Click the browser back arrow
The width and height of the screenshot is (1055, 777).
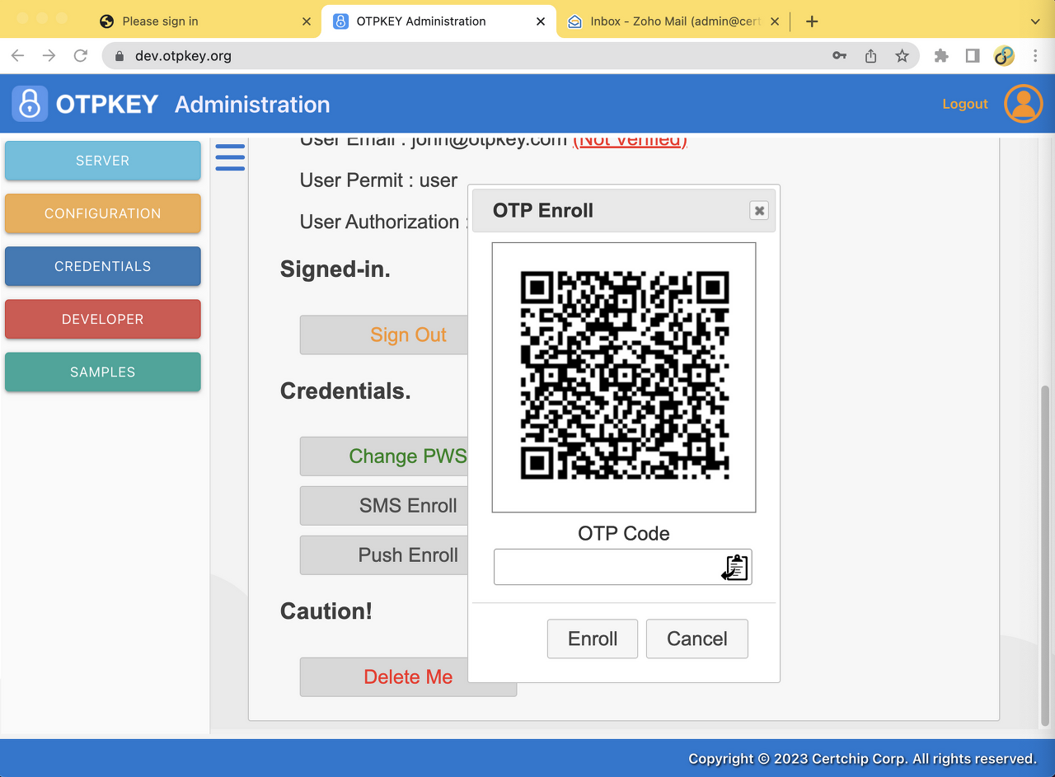(x=18, y=55)
